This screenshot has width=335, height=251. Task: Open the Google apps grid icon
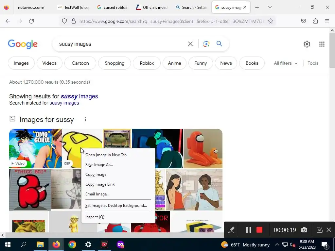322,44
